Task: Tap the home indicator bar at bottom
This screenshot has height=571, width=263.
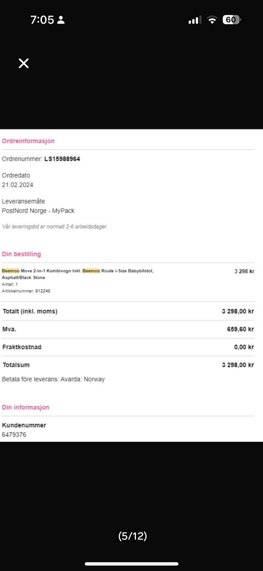Action: [131, 564]
